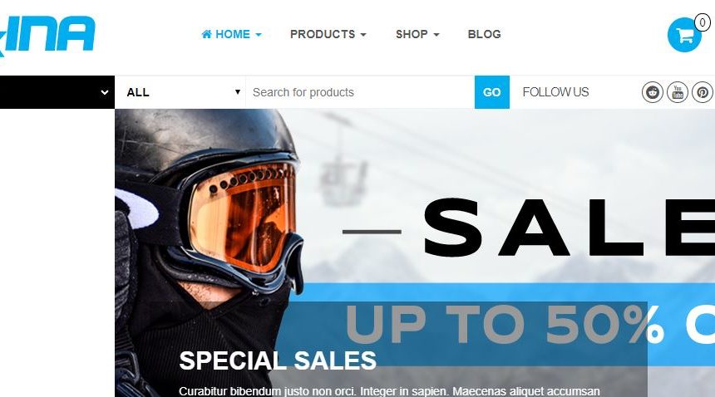The height and width of the screenshot is (397, 715).
Task: Expand the PRODUCTS menu arrow
Action: [x=363, y=35]
